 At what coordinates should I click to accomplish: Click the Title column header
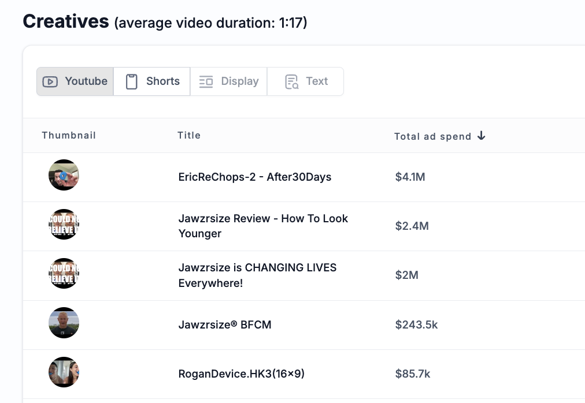189,135
